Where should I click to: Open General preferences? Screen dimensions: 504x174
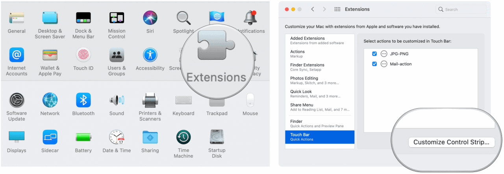[x=17, y=18]
